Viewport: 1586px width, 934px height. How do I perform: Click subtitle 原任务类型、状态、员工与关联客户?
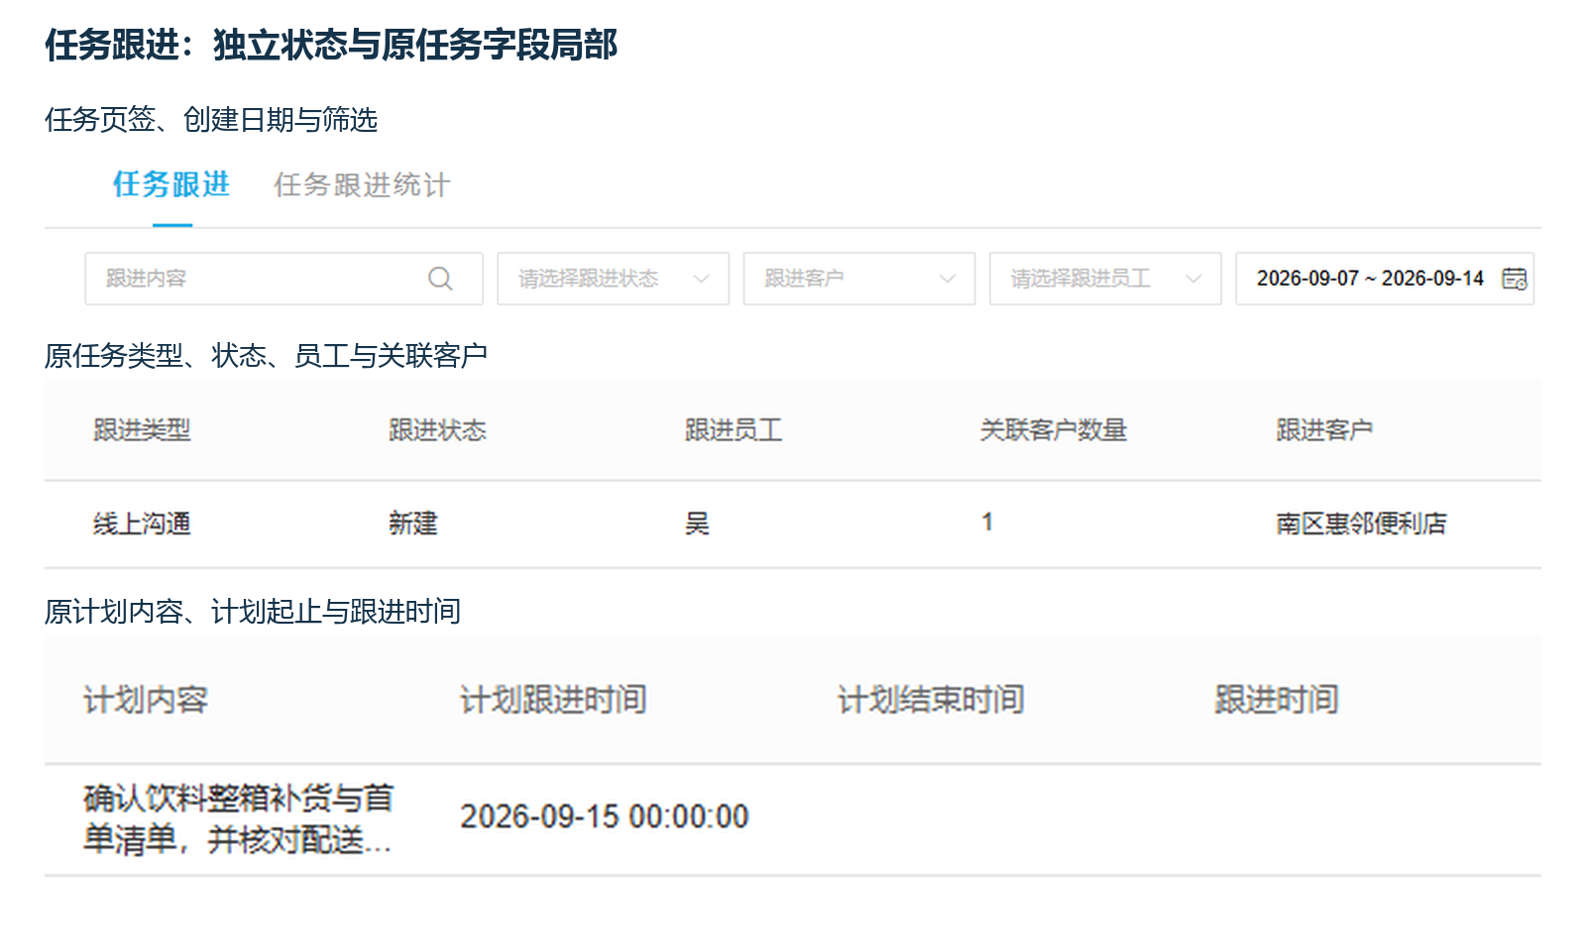(266, 355)
